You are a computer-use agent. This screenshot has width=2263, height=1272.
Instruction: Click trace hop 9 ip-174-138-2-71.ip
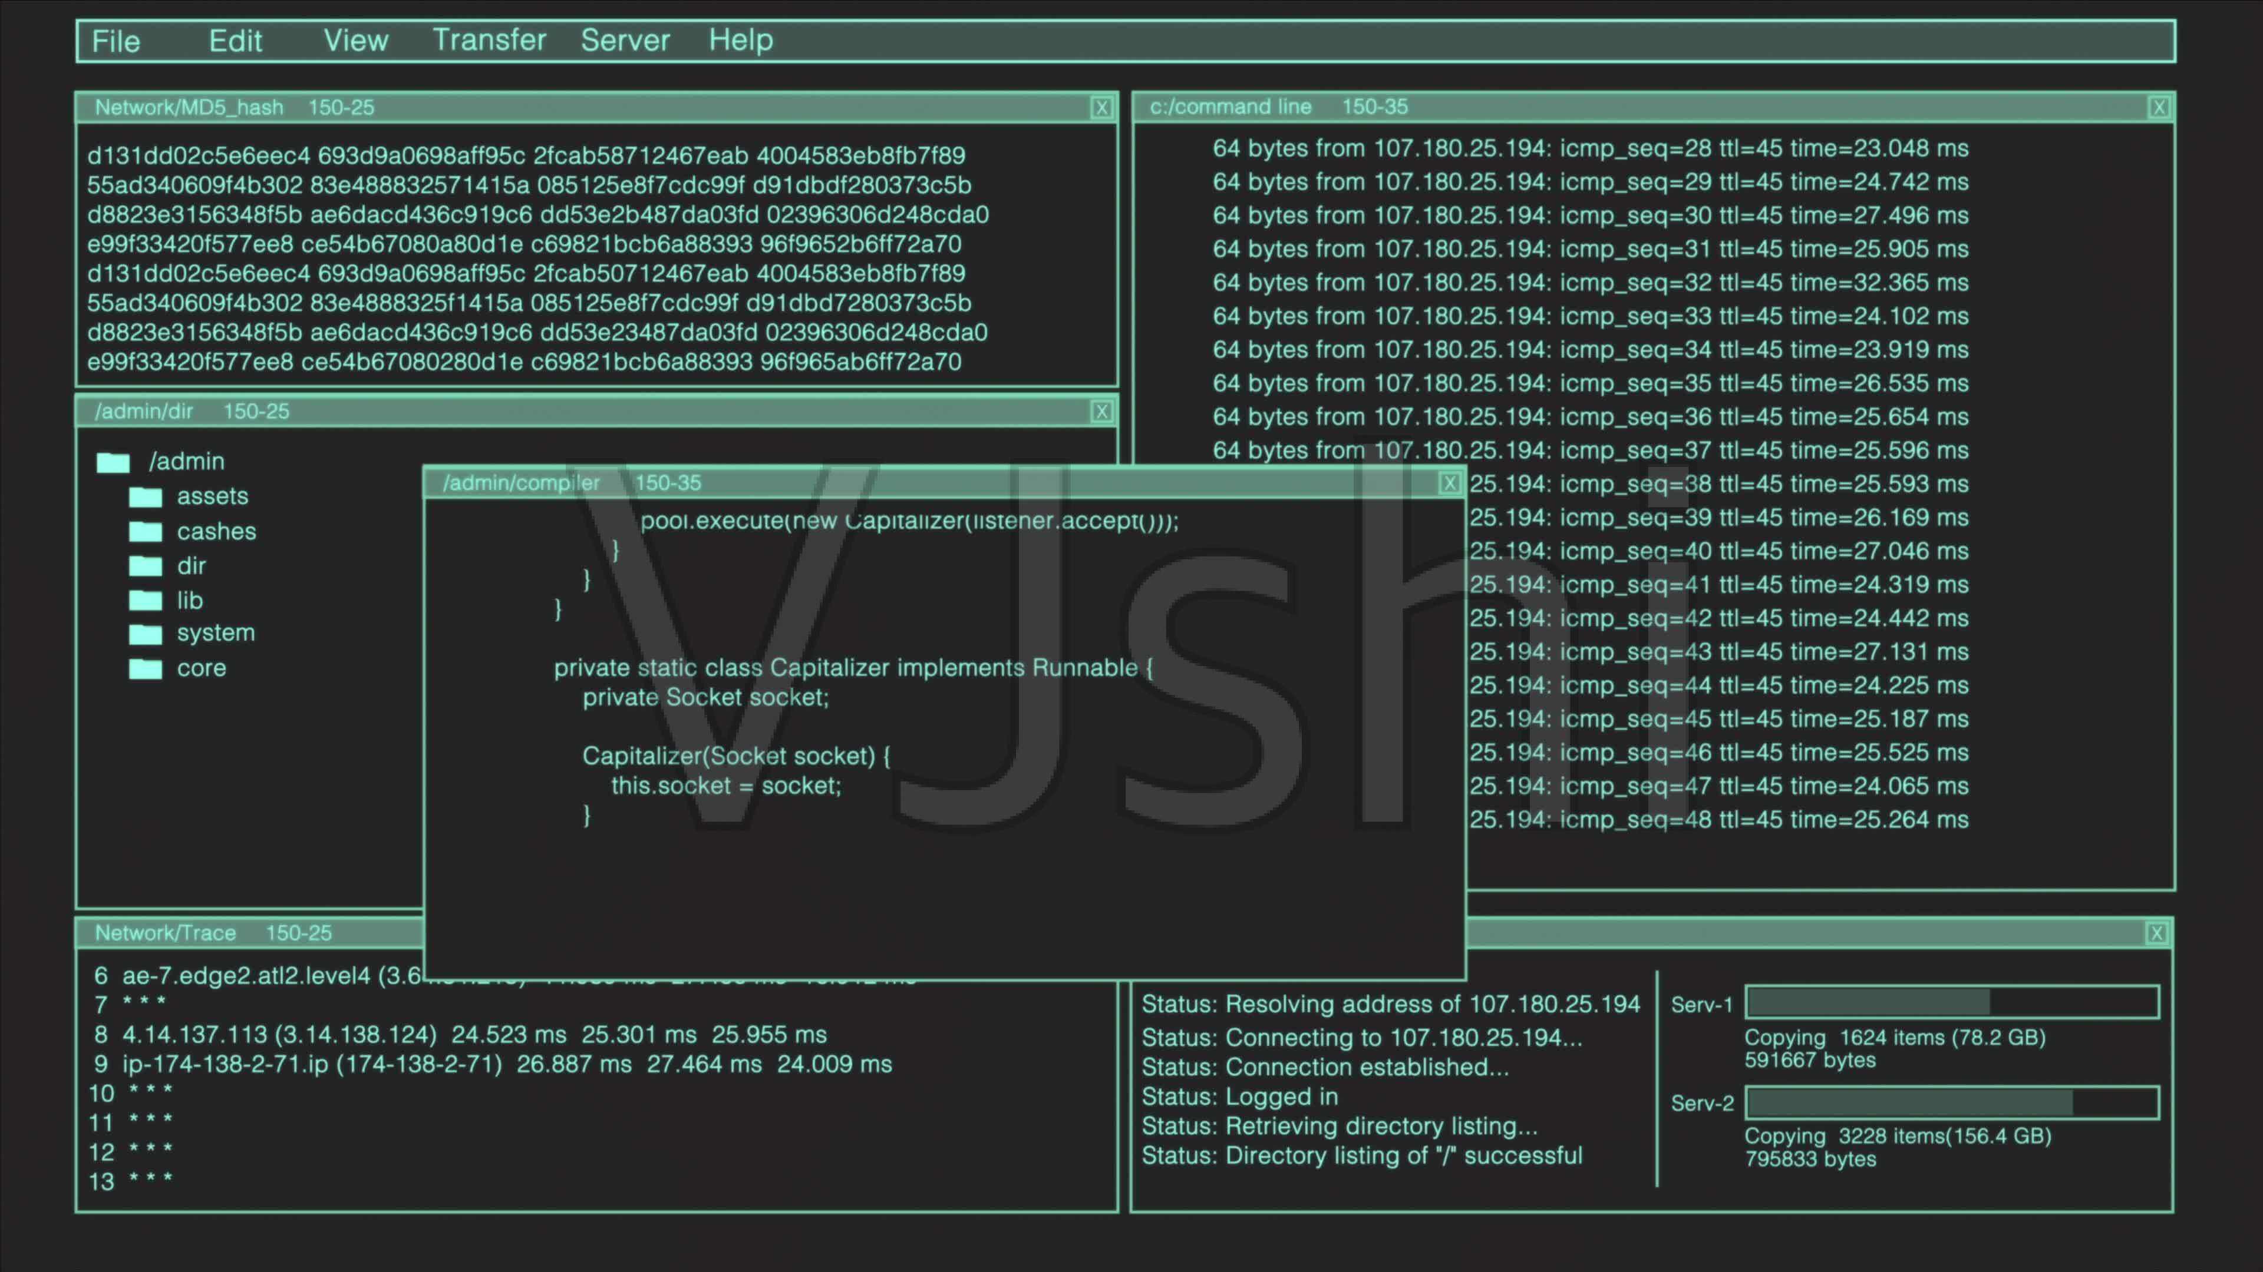coord(493,1065)
